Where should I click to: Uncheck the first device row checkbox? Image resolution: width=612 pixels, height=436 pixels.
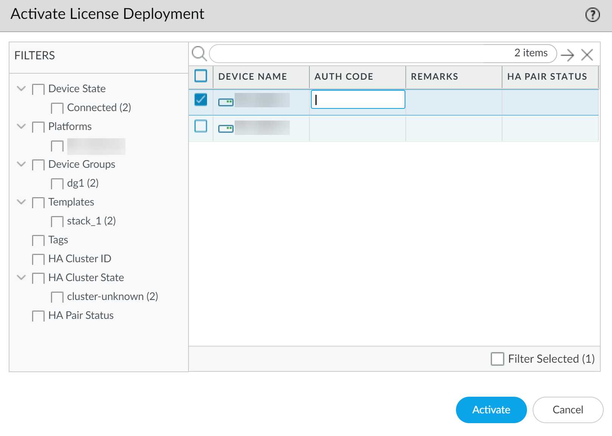pyautogui.click(x=201, y=100)
